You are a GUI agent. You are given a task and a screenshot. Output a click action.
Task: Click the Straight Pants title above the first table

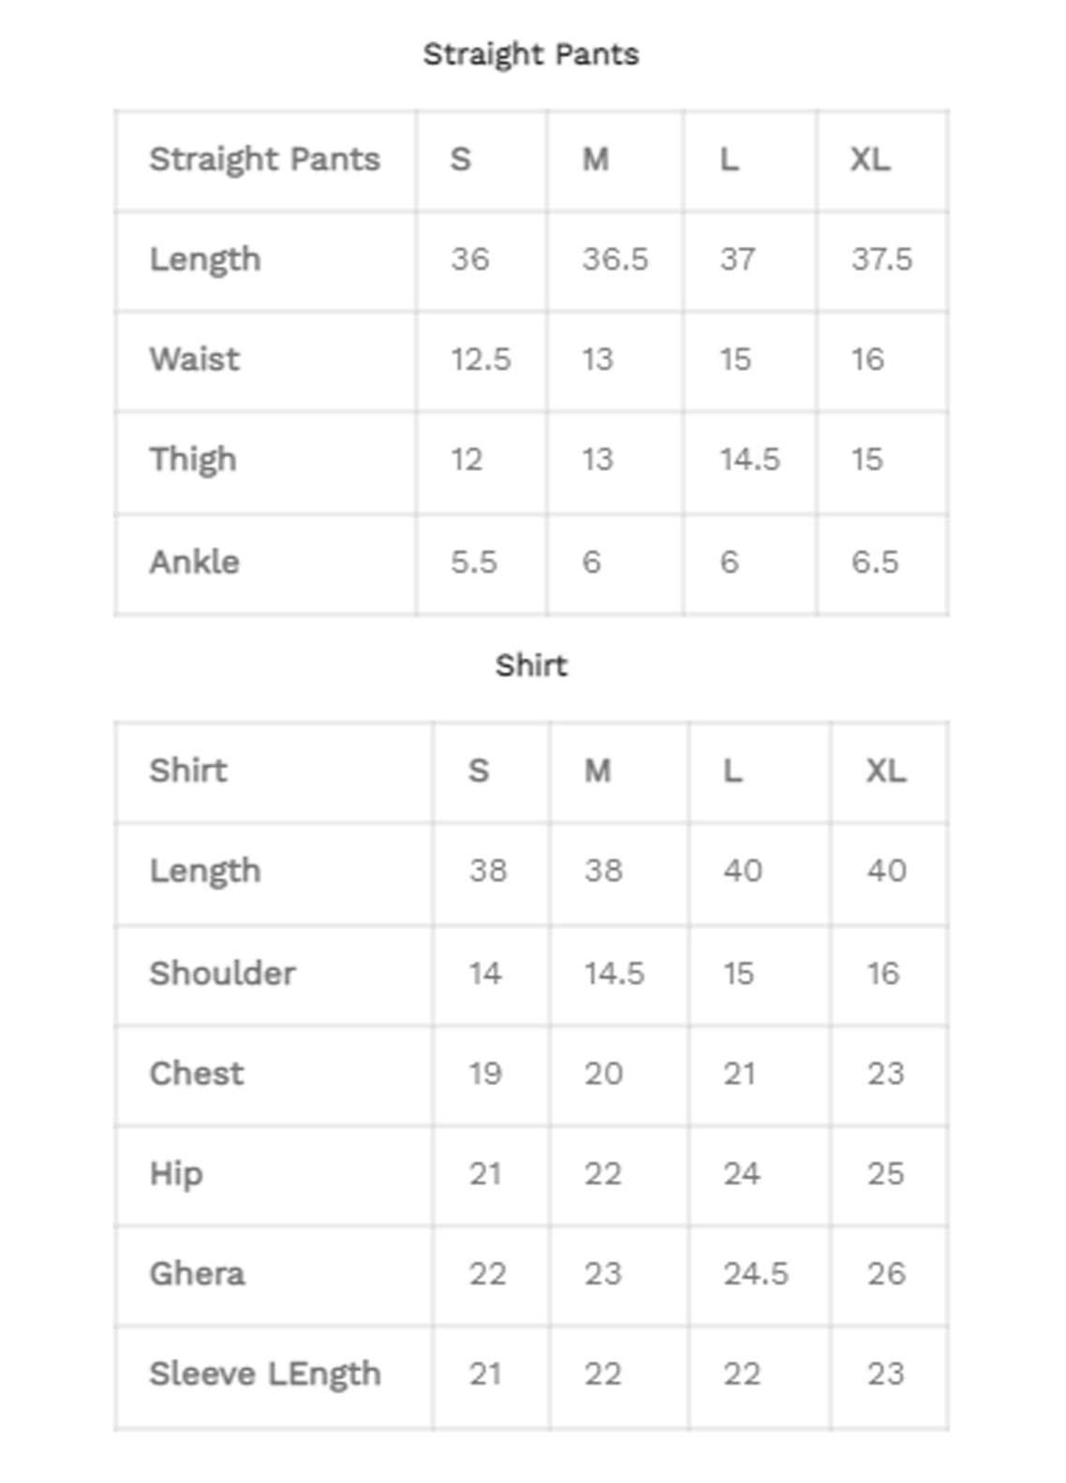click(530, 54)
